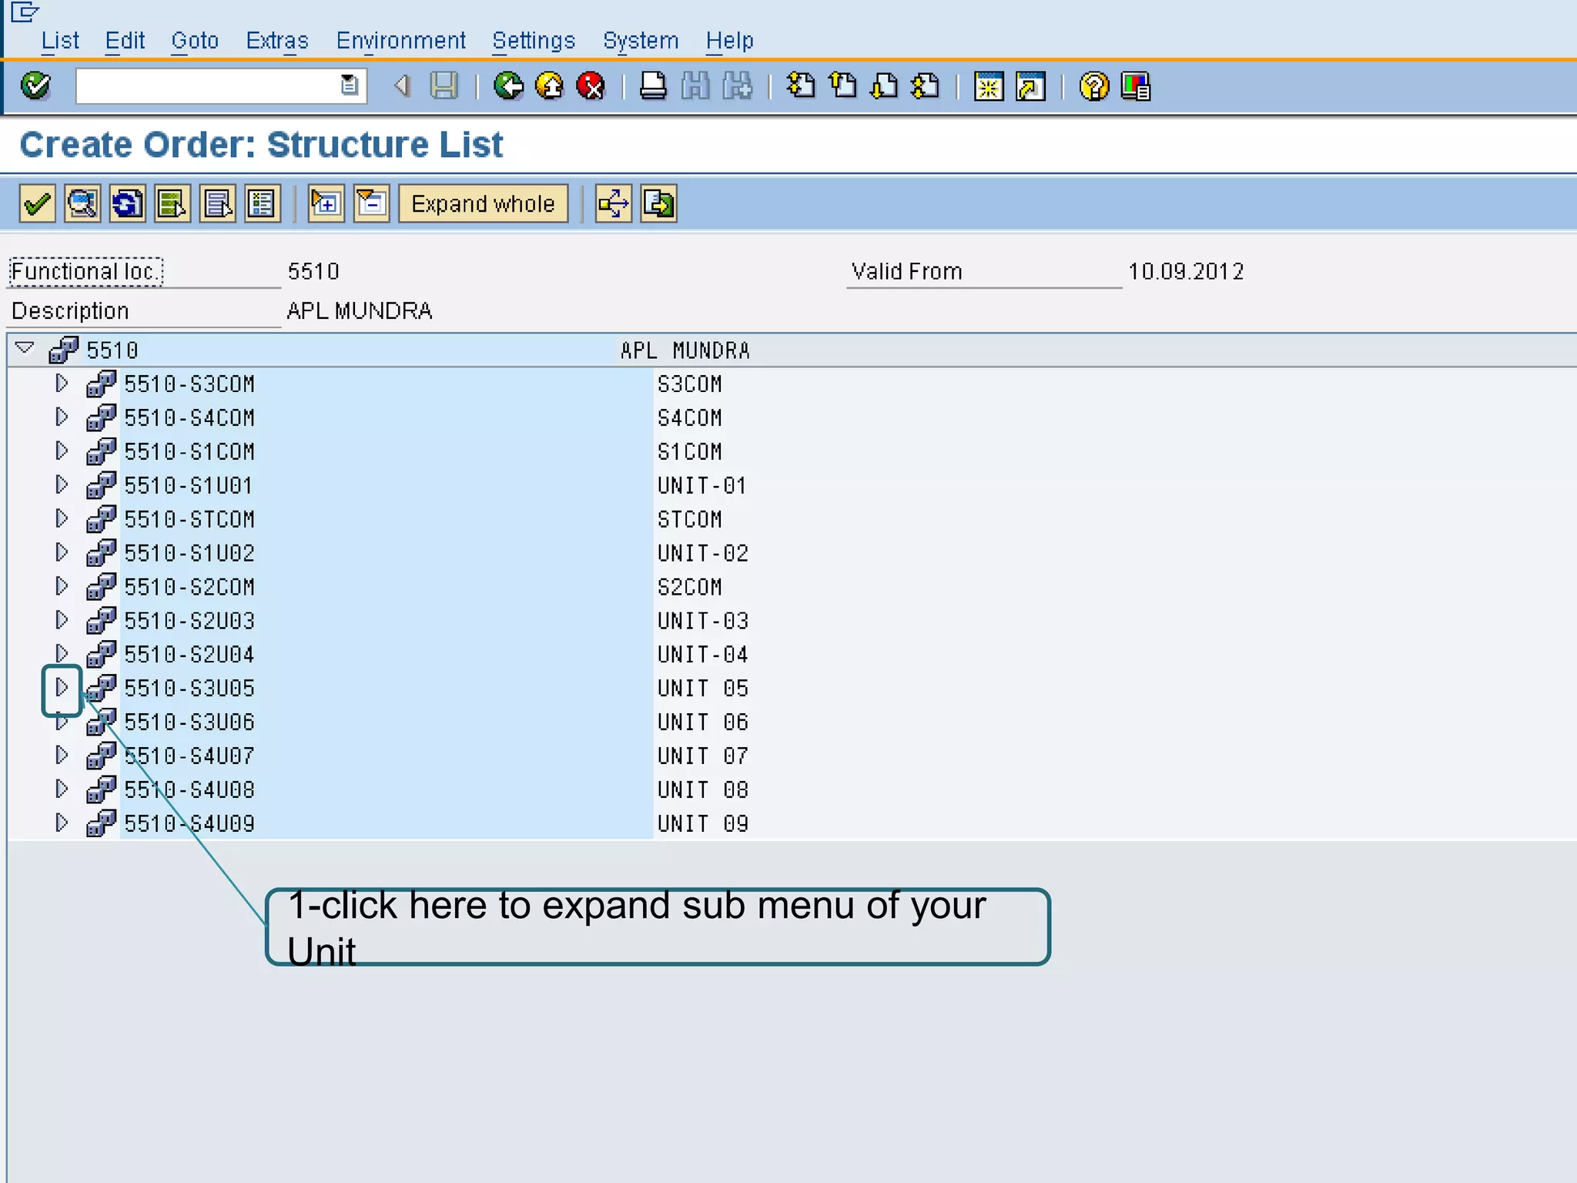Open the Extras menu

276,40
